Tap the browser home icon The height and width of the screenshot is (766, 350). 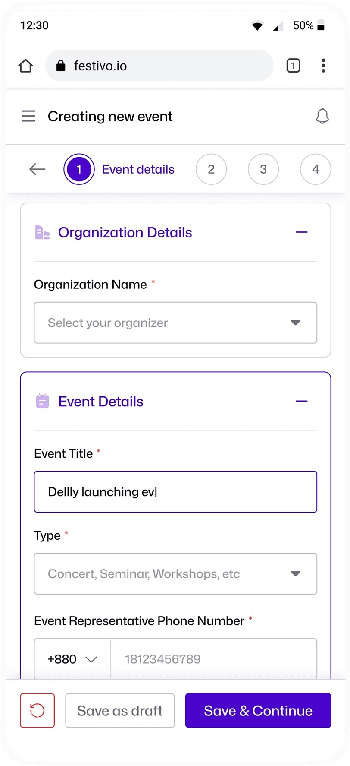tap(26, 66)
